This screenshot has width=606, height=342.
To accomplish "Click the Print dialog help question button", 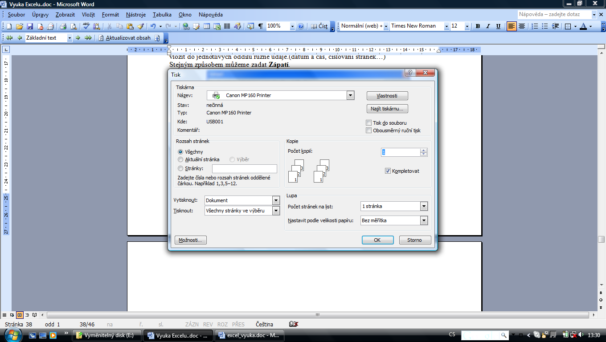I will 410,73.
